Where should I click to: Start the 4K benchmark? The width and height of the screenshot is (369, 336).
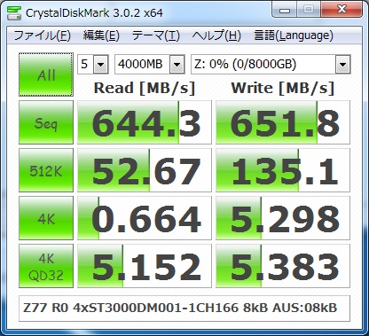46,218
